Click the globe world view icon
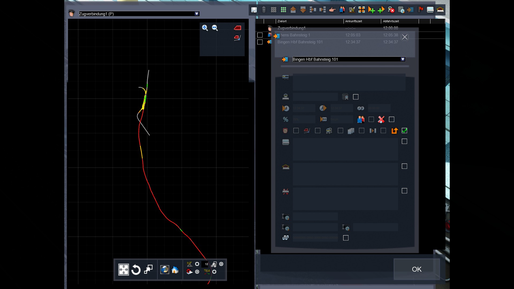The height and width of the screenshot is (289, 514). pos(165,270)
